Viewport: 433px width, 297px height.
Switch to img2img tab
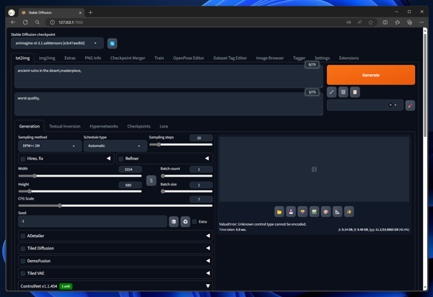(x=47, y=58)
